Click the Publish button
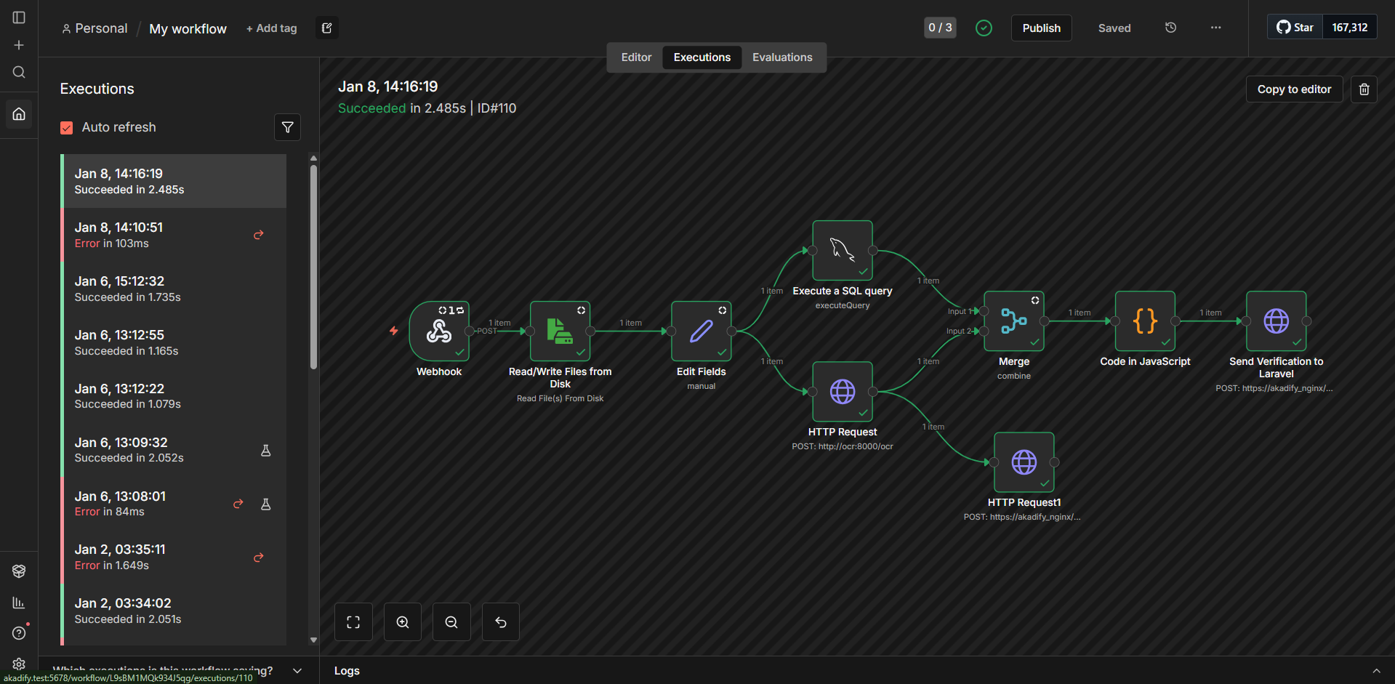The image size is (1395, 684). tap(1041, 28)
